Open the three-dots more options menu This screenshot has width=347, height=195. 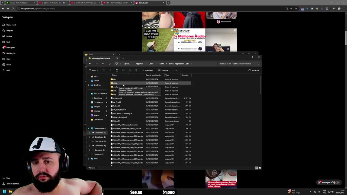point(176,70)
